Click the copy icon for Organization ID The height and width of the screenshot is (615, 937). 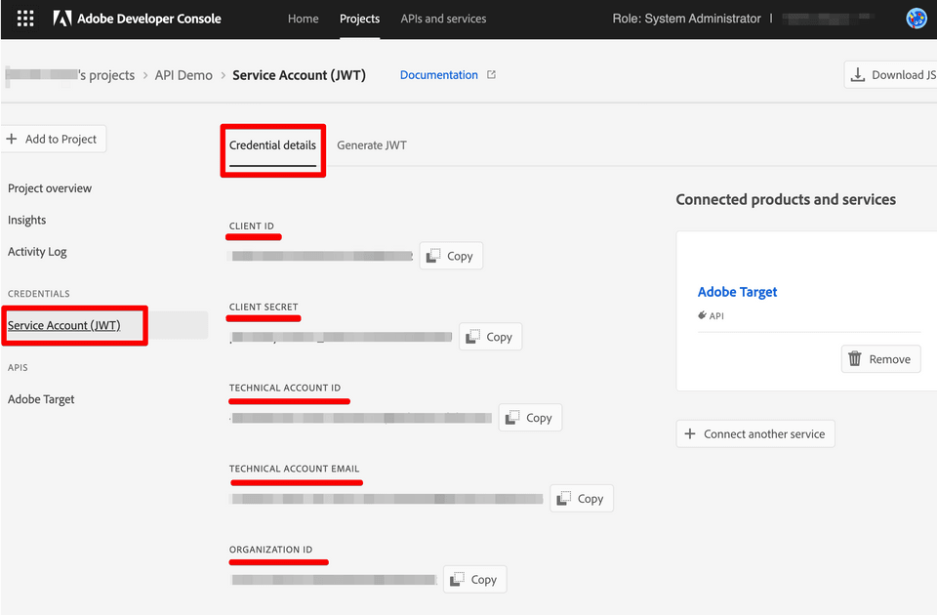pyautogui.click(x=457, y=579)
